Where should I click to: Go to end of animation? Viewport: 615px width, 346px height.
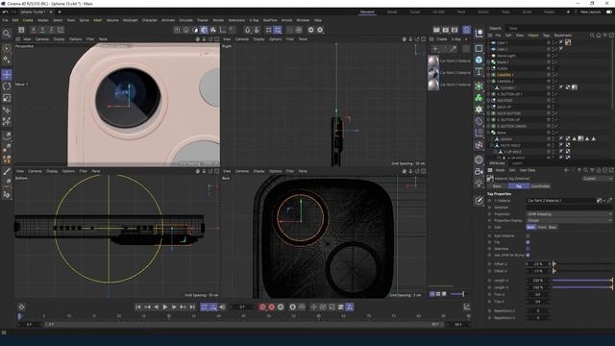[192, 308]
